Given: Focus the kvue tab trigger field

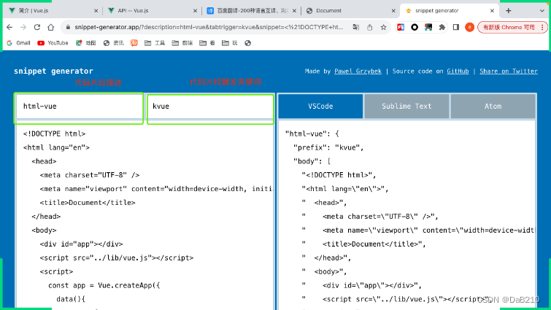Looking at the screenshot, I should tap(210, 106).
